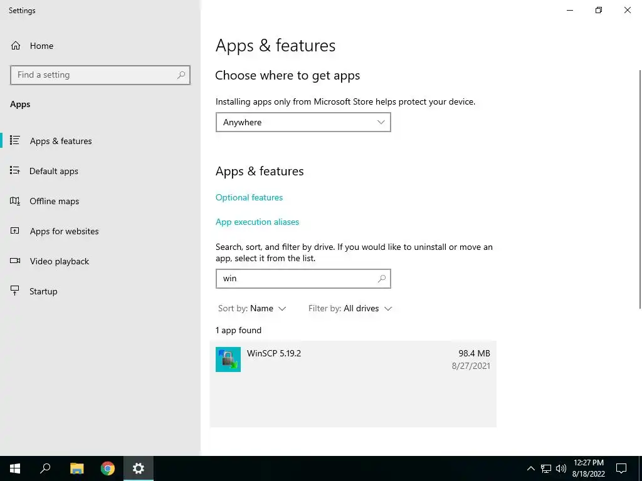Click the network tray icon
Screen dimensions: 642x481
coord(546,468)
